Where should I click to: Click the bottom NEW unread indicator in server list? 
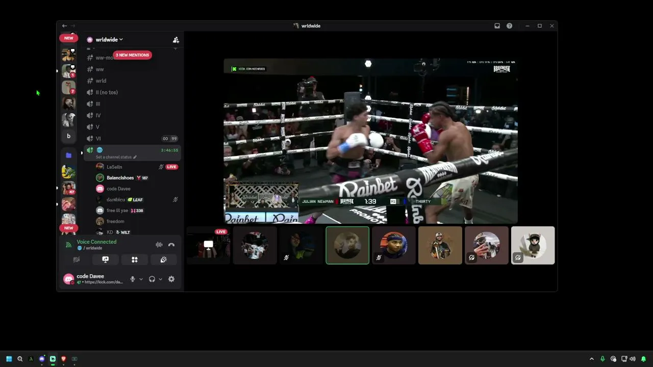tap(68, 228)
